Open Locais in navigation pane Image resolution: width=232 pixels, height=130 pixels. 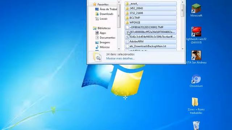coord(104,19)
